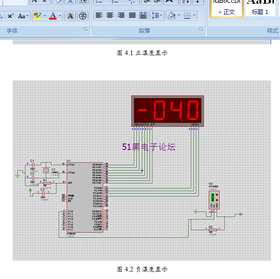Select the 标题 1 style
The width and height of the screenshot is (280, 279).
tap(260, 8)
